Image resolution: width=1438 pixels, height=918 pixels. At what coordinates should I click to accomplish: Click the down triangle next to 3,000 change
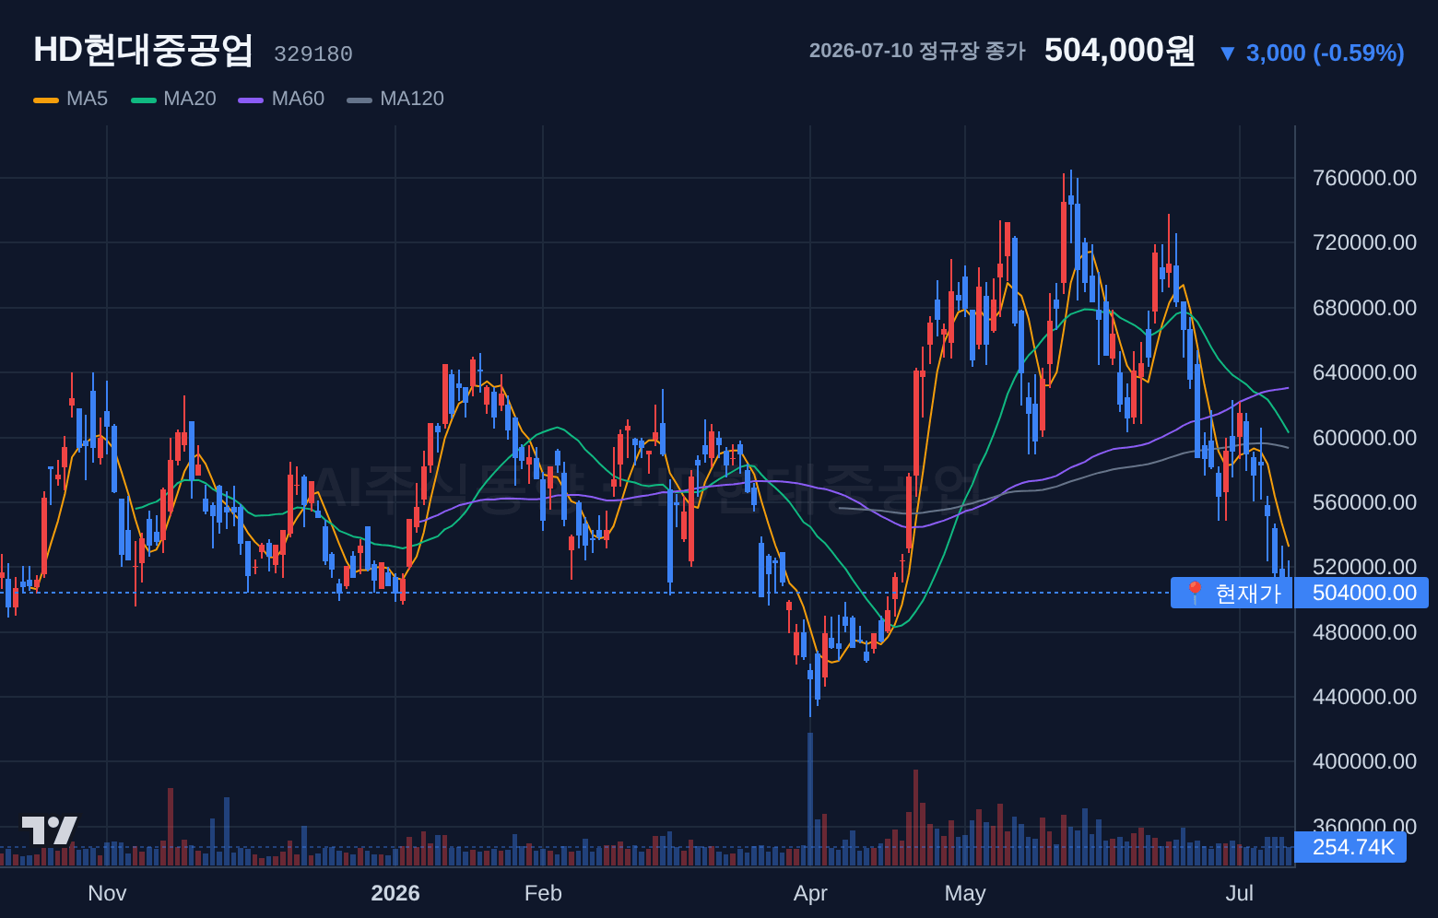1227,53
